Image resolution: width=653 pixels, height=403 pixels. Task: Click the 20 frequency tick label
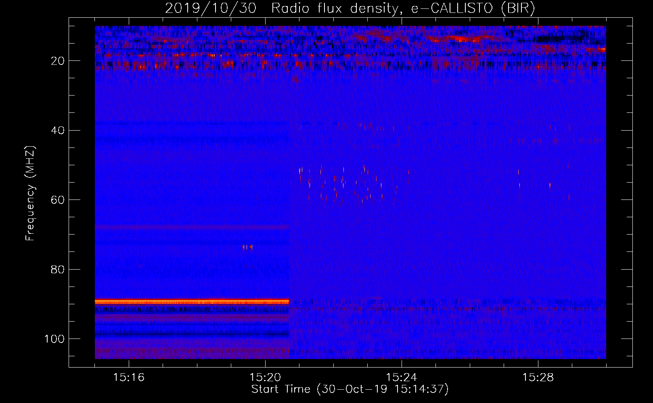click(58, 61)
